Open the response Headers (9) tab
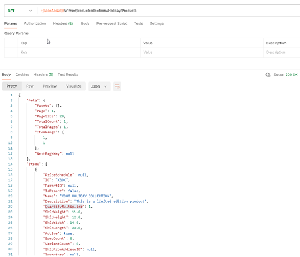 [43, 75]
